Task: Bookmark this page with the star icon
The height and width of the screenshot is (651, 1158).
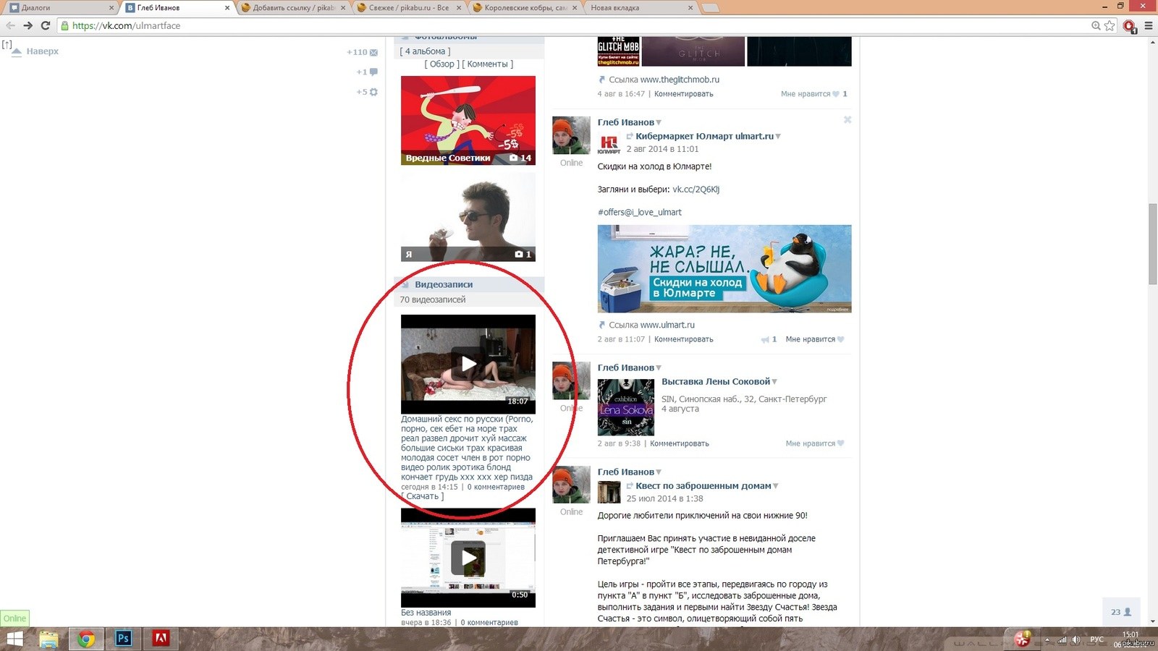Action: click(x=1110, y=25)
